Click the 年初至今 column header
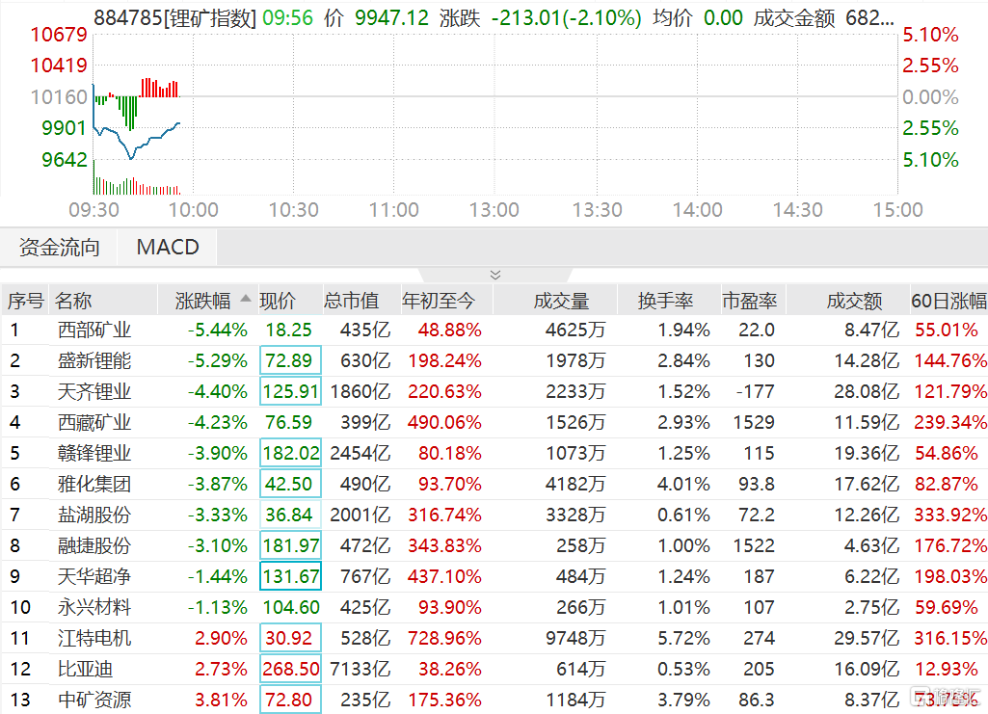This screenshot has width=988, height=714. pyautogui.click(x=438, y=301)
